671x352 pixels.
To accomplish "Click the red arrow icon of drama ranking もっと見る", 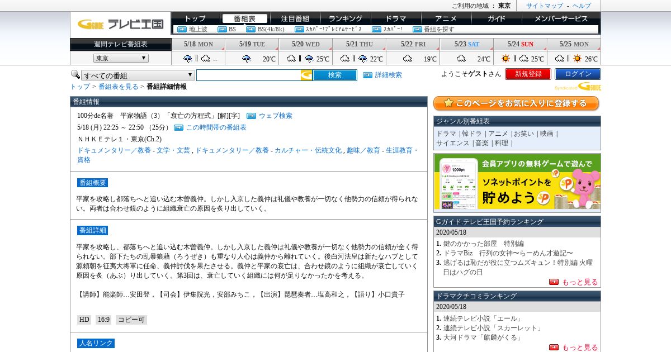I will 554,348.
